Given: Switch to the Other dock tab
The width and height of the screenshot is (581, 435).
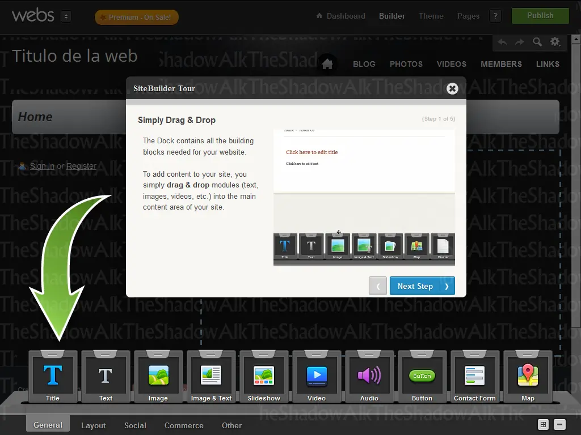Looking at the screenshot, I should [231, 425].
